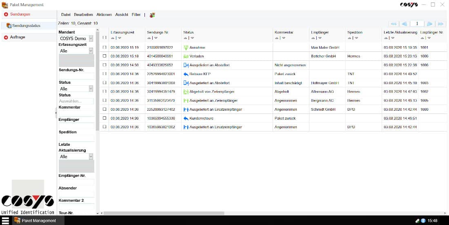This screenshot has height=225, width=449.
Task: Sort Empfänger-Nr. column ascending
Action: [422, 38]
